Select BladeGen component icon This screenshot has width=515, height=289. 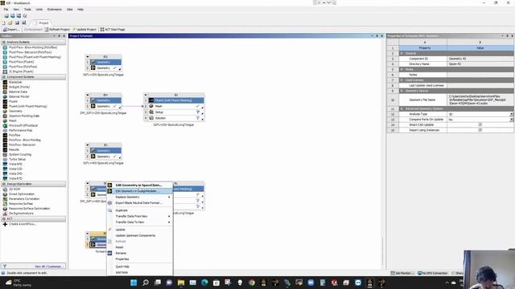[5, 82]
